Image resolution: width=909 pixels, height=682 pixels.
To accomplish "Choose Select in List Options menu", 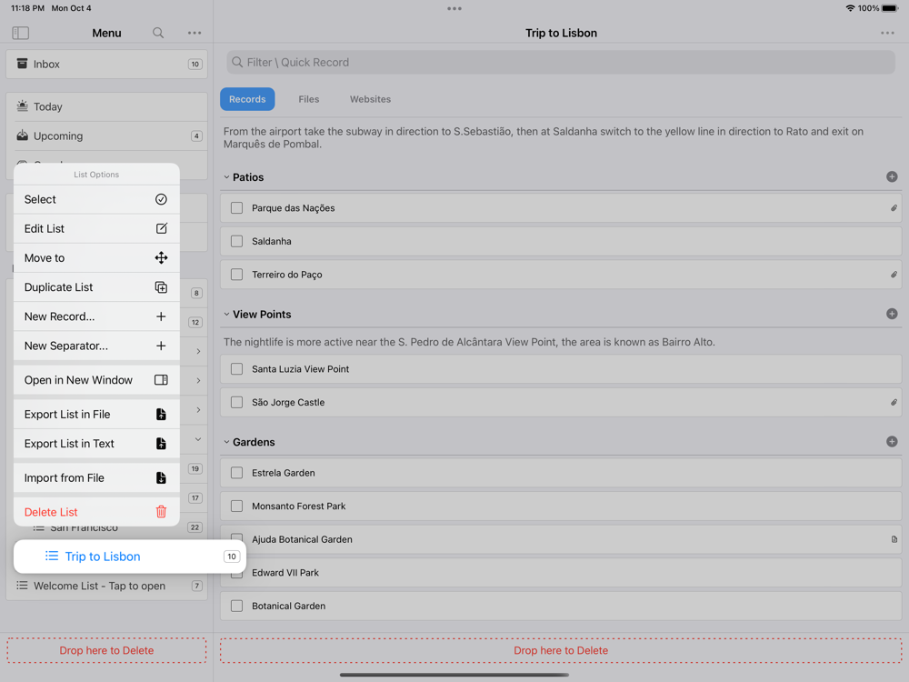I will pos(96,199).
